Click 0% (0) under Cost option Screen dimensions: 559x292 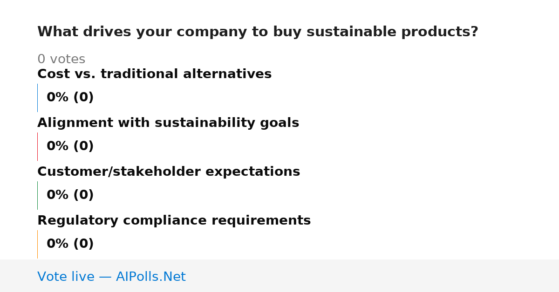(x=70, y=98)
